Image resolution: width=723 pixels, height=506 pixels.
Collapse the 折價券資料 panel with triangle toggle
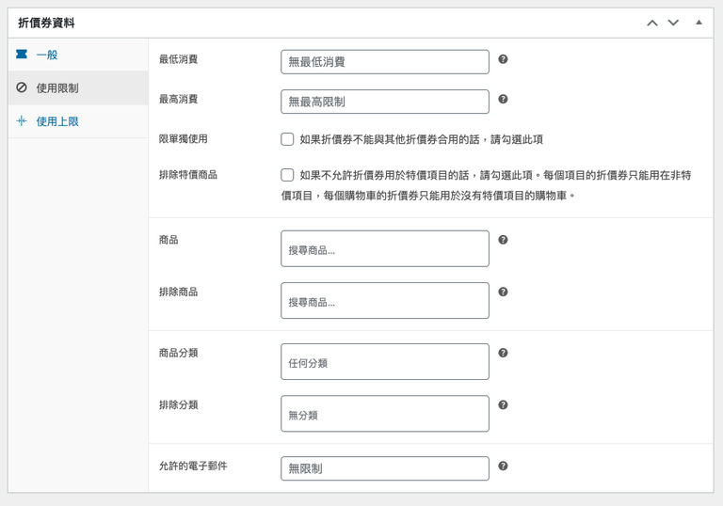tap(699, 23)
